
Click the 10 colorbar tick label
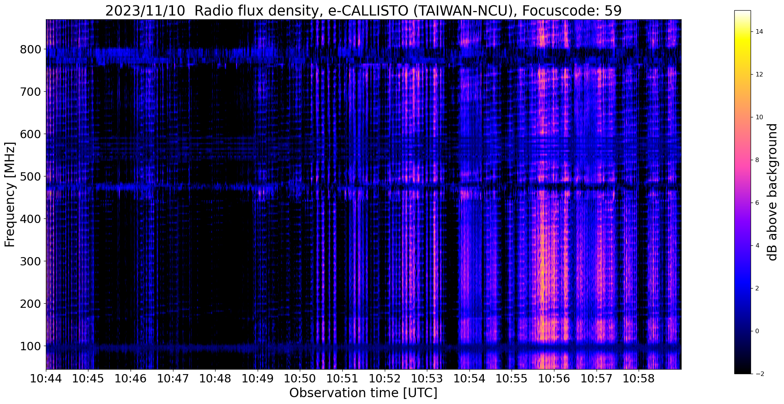pos(759,117)
